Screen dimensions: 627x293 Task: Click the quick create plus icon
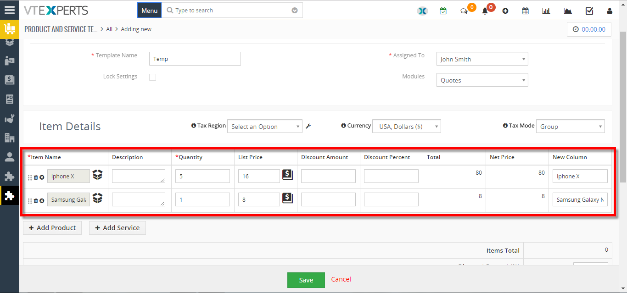tap(505, 11)
